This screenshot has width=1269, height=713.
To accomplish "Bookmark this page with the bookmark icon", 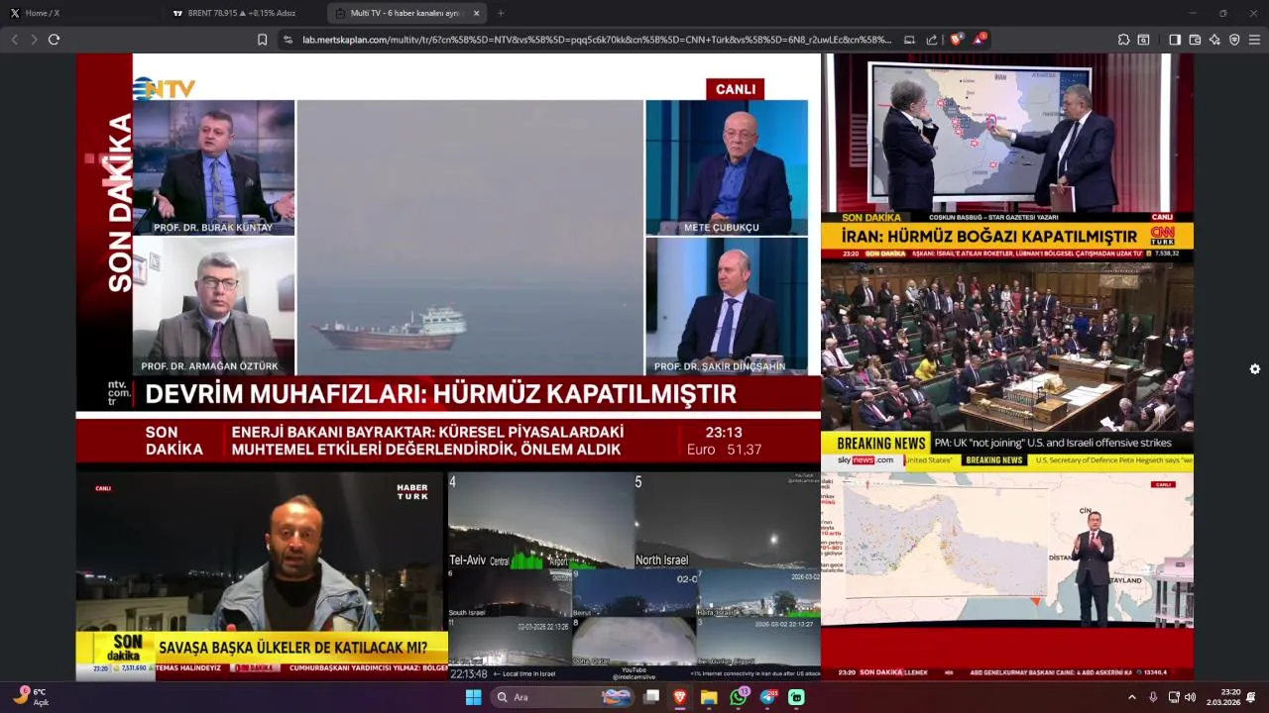I will (x=262, y=40).
